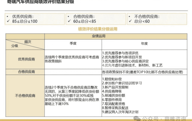Image resolution: width=192 pixels, height=121 pixels.
Task: Select the 不合格供应商 score box
Action: (x=157, y=19)
